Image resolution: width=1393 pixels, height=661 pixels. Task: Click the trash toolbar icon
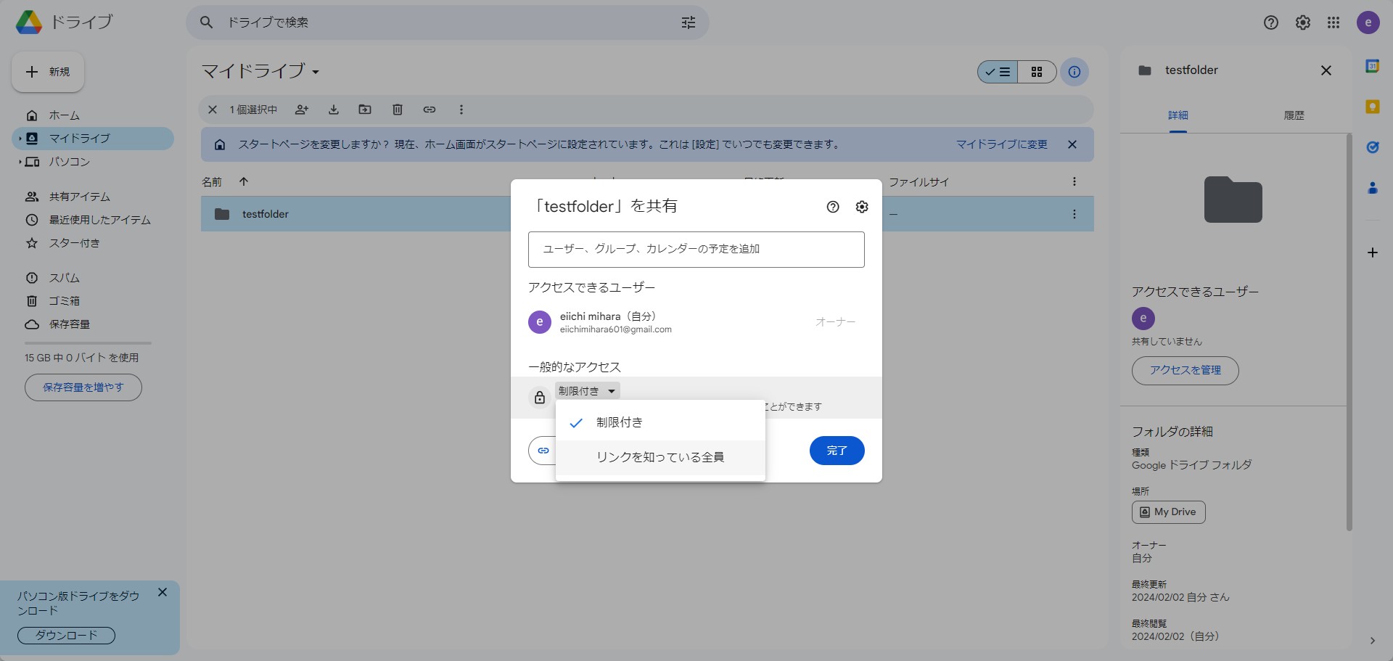click(398, 110)
